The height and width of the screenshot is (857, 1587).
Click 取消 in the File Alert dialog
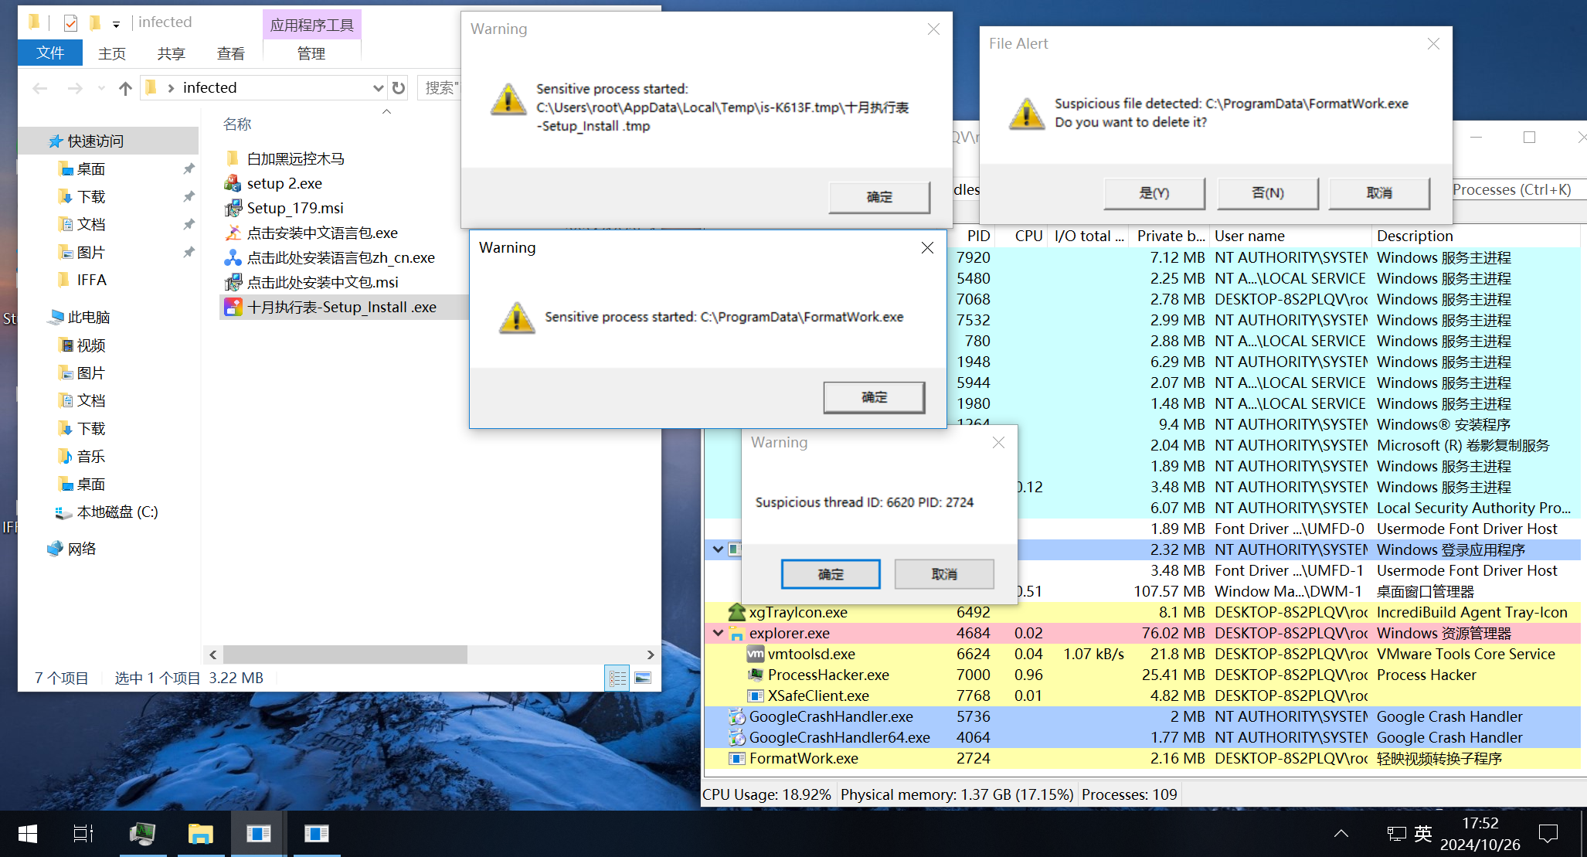point(1379,193)
